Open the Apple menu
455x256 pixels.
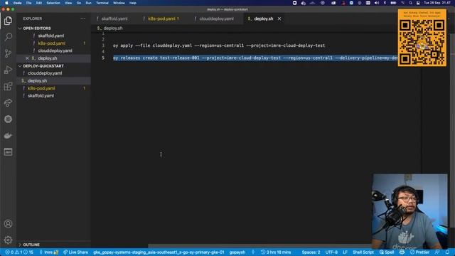coord(6,3)
